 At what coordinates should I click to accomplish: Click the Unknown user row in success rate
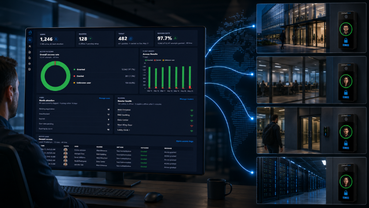pos(104,83)
